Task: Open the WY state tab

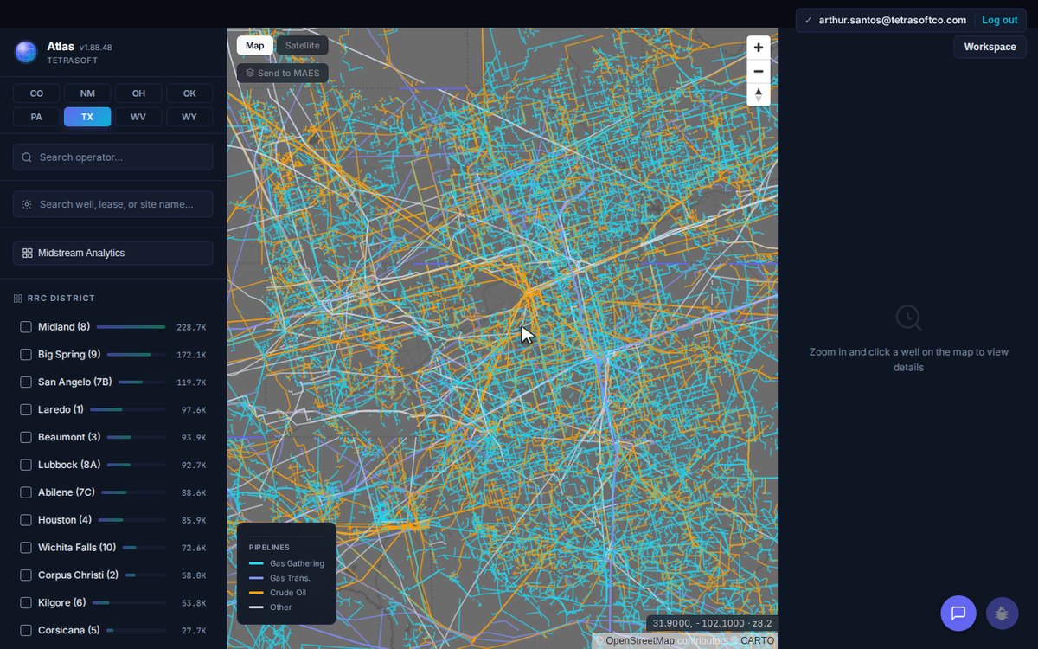Action: pyautogui.click(x=189, y=117)
